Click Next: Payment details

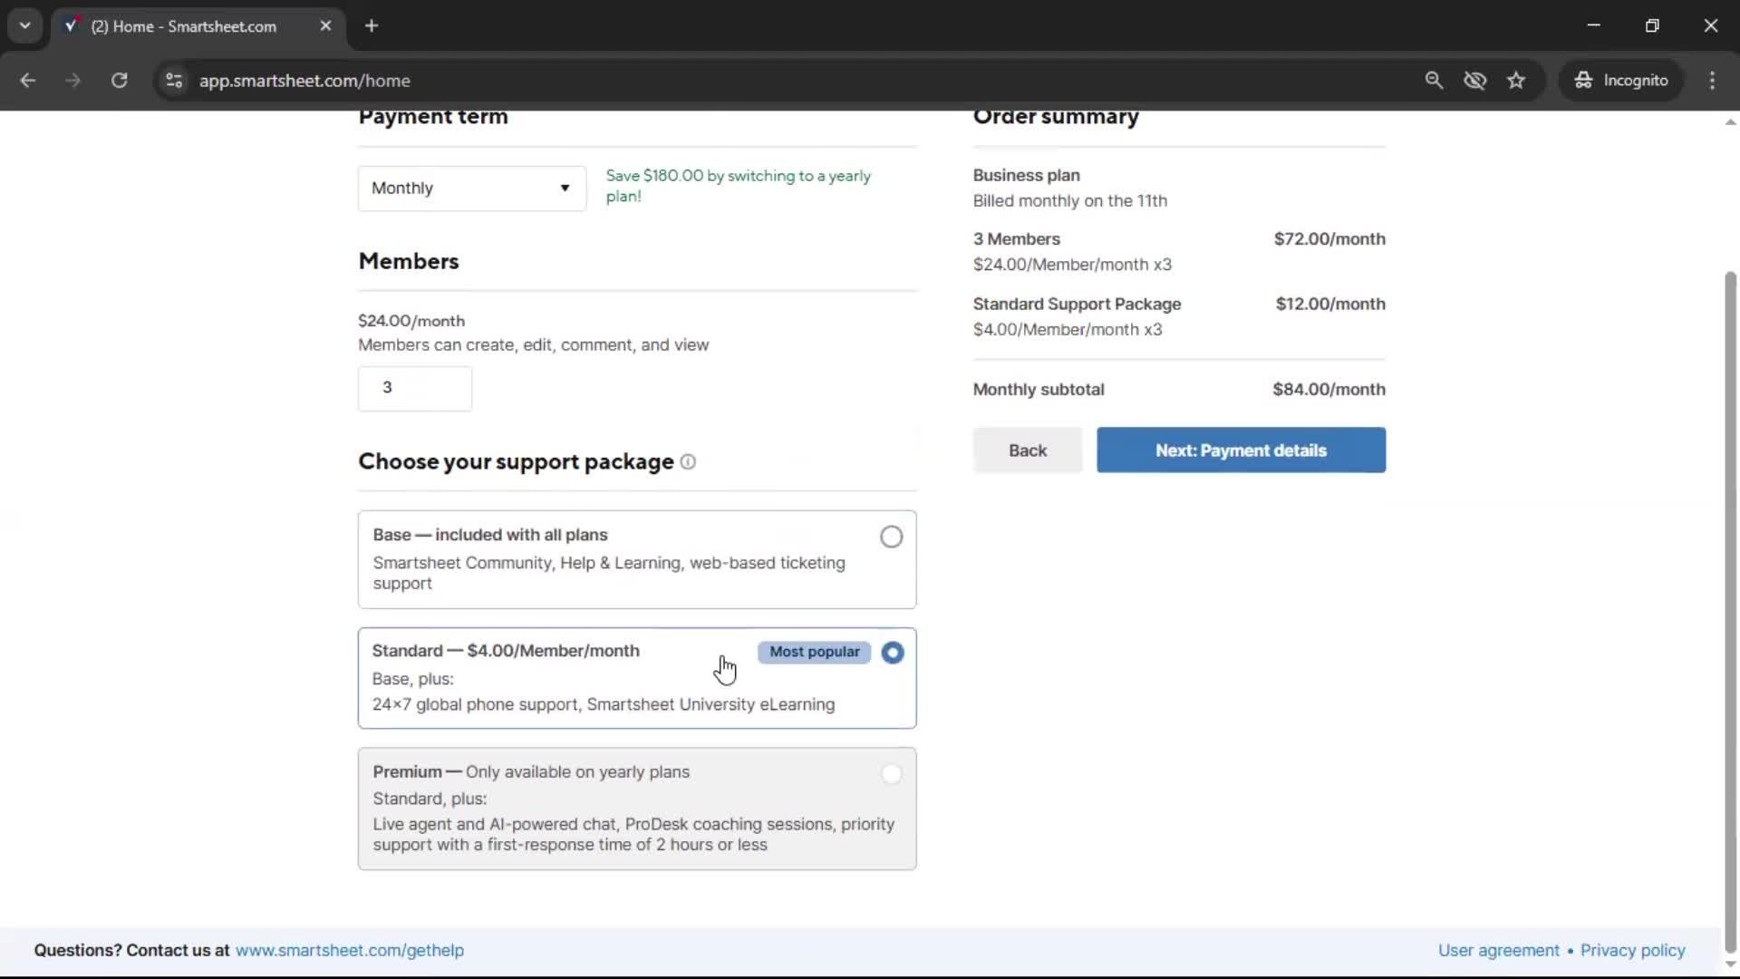point(1240,450)
